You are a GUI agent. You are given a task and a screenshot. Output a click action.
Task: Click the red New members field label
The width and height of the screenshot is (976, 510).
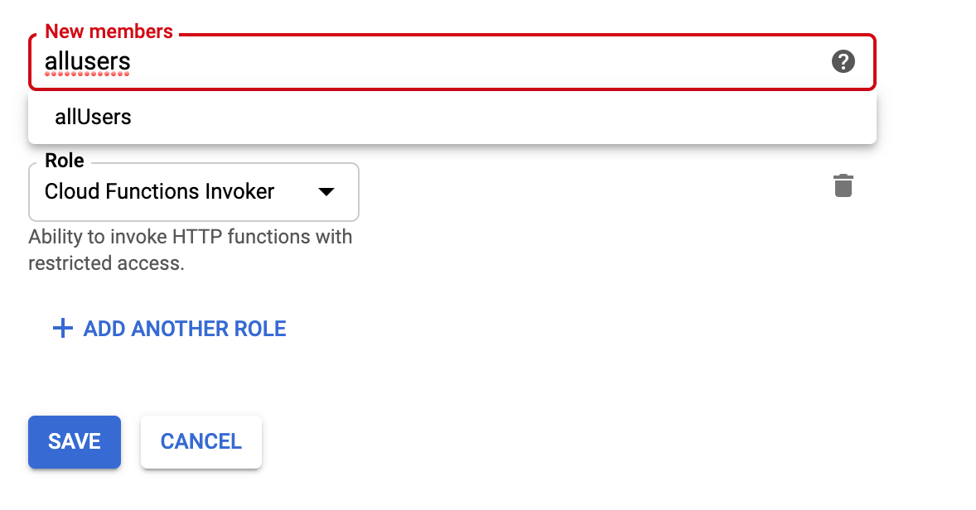(x=109, y=31)
